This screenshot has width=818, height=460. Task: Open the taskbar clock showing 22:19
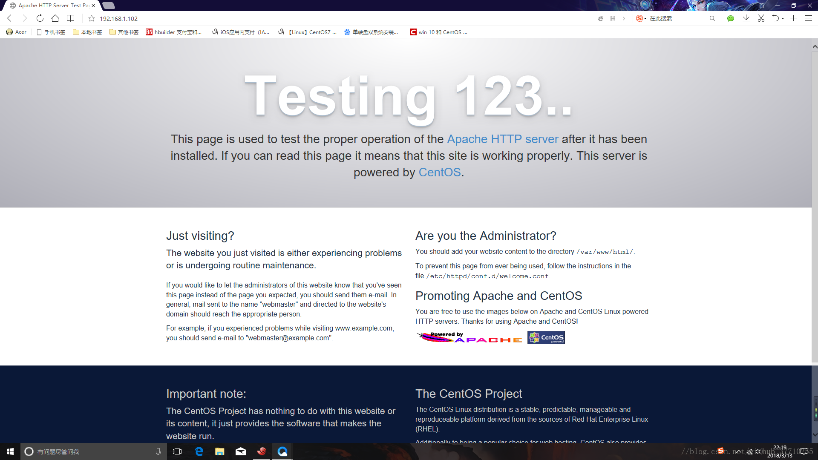click(780, 451)
